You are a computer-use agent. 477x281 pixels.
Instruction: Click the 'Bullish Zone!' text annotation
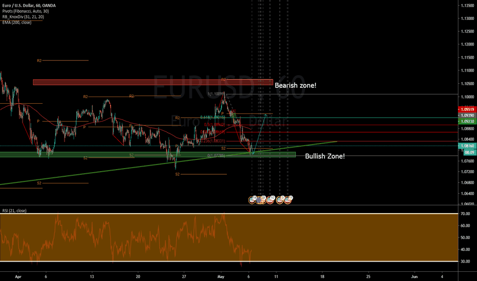point(325,156)
